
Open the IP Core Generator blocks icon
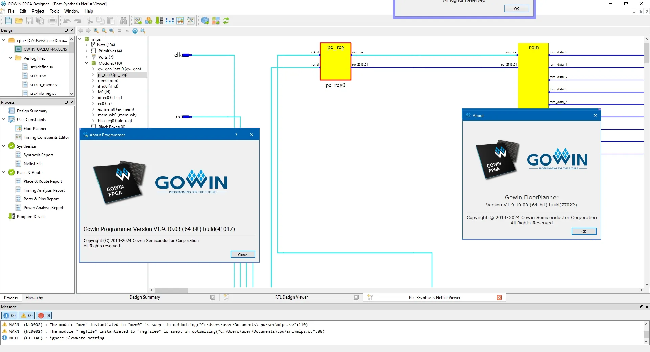148,21
